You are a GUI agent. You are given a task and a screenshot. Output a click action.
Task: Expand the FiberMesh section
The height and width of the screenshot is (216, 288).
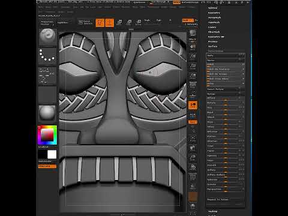(214, 32)
